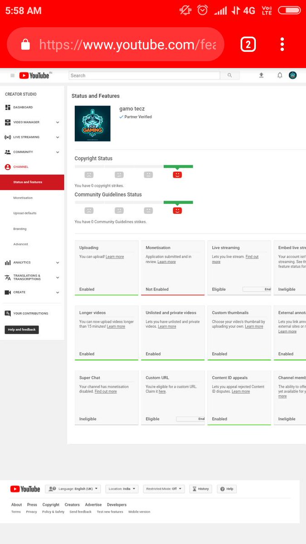Expand the Analytics section chevron
Image resolution: width=306 pixels, height=544 pixels.
point(58,262)
